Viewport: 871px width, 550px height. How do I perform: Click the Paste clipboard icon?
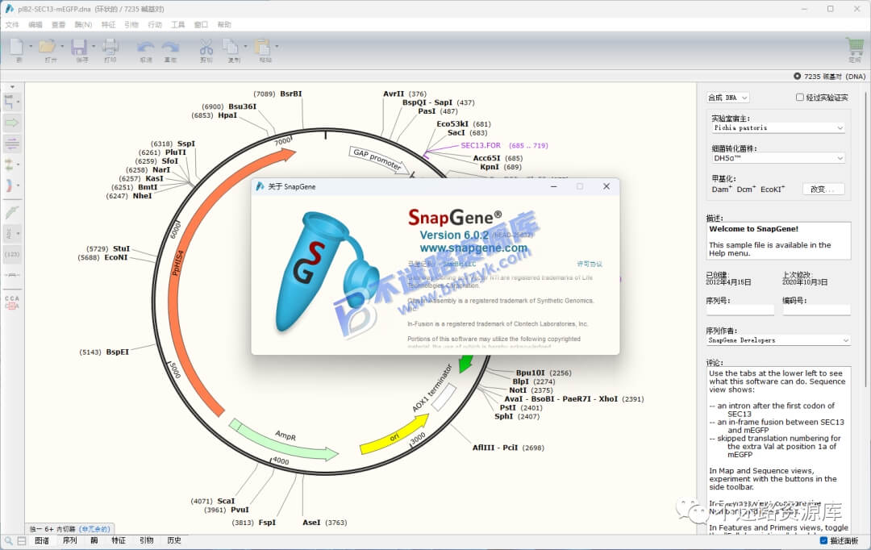tap(262, 47)
